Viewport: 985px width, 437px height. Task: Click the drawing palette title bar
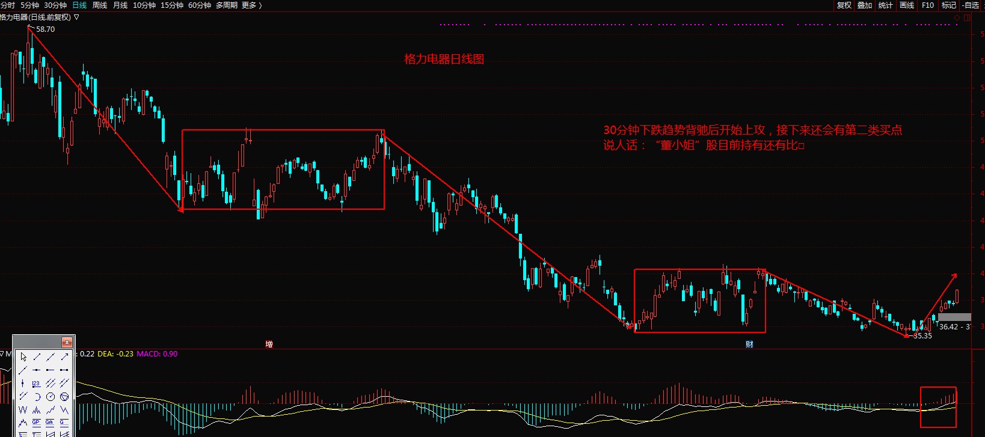[x=37, y=342]
